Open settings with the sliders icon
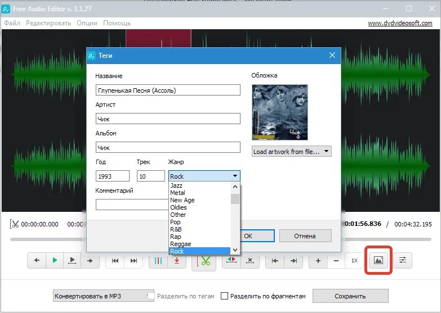Image resolution: width=441 pixels, height=313 pixels. [x=403, y=260]
